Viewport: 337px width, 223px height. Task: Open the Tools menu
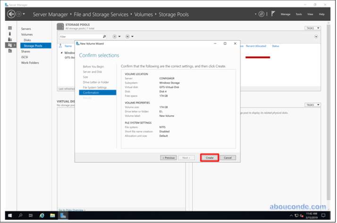[x=299, y=14]
